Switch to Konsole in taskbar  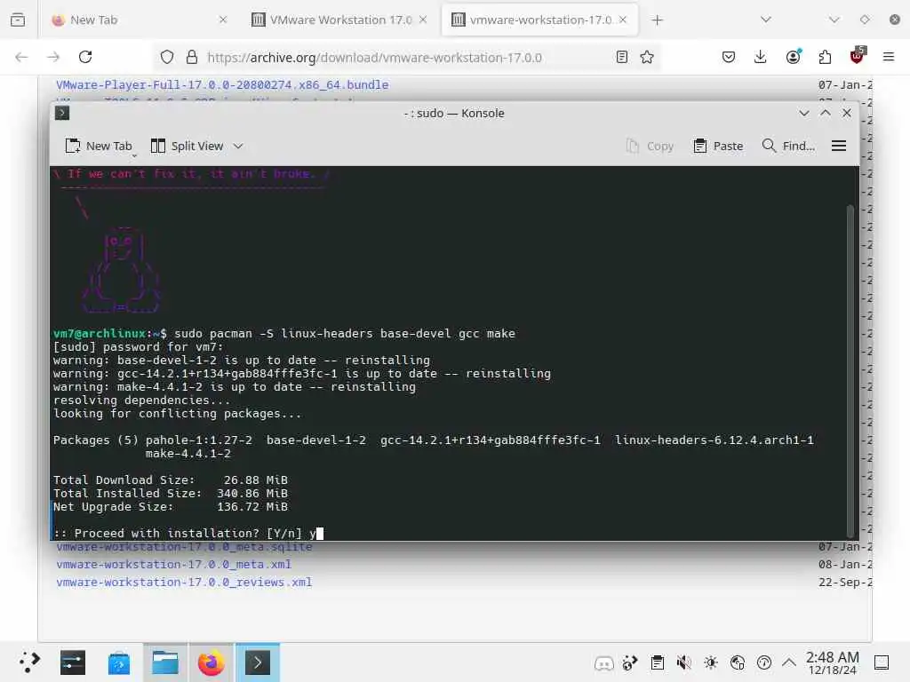(258, 662)
